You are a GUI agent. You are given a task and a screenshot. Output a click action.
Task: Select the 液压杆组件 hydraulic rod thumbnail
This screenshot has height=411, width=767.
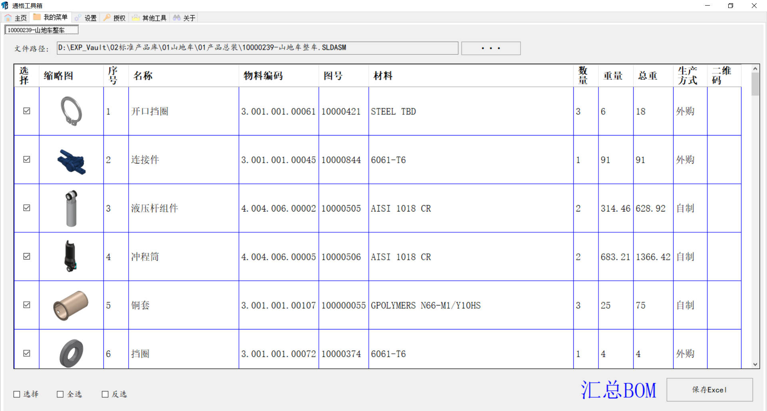71,208
